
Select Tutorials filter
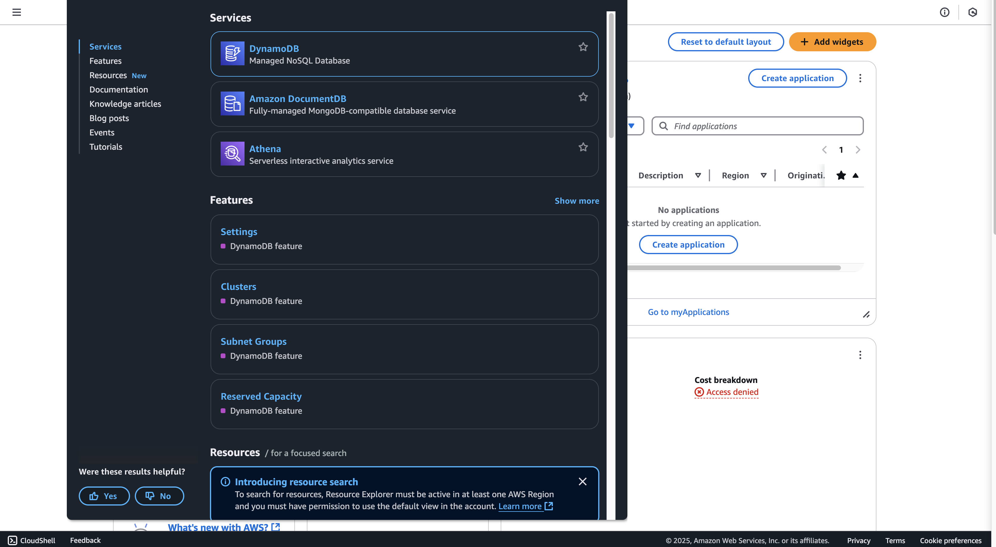(106, 147)
